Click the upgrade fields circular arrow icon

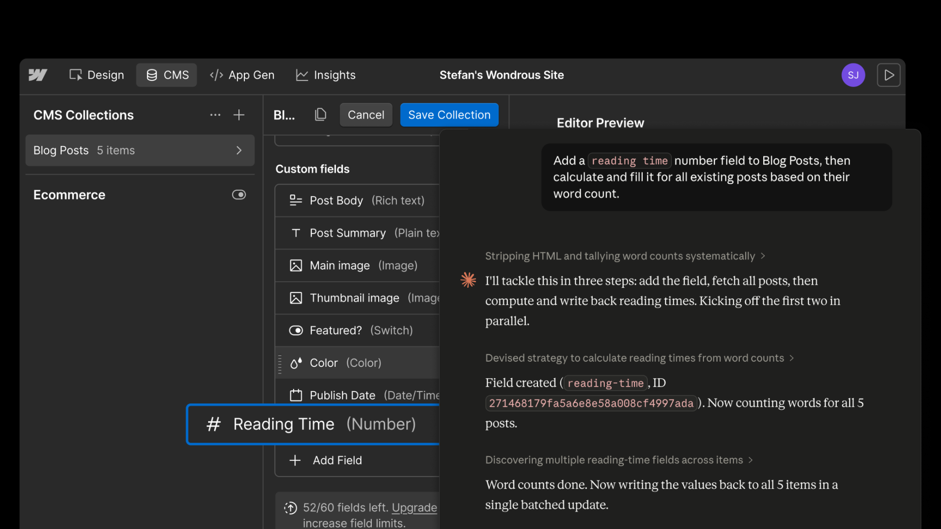[290, 508]
